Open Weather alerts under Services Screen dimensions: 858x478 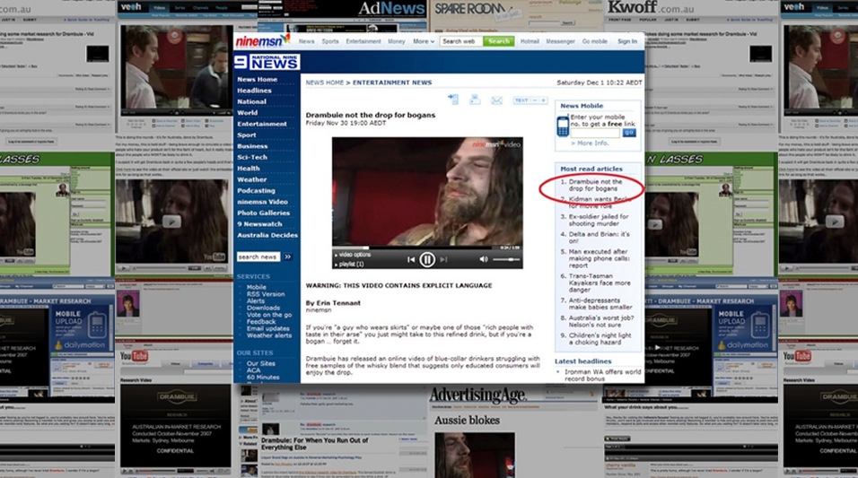pyautogui.click(x=268, y=335)
